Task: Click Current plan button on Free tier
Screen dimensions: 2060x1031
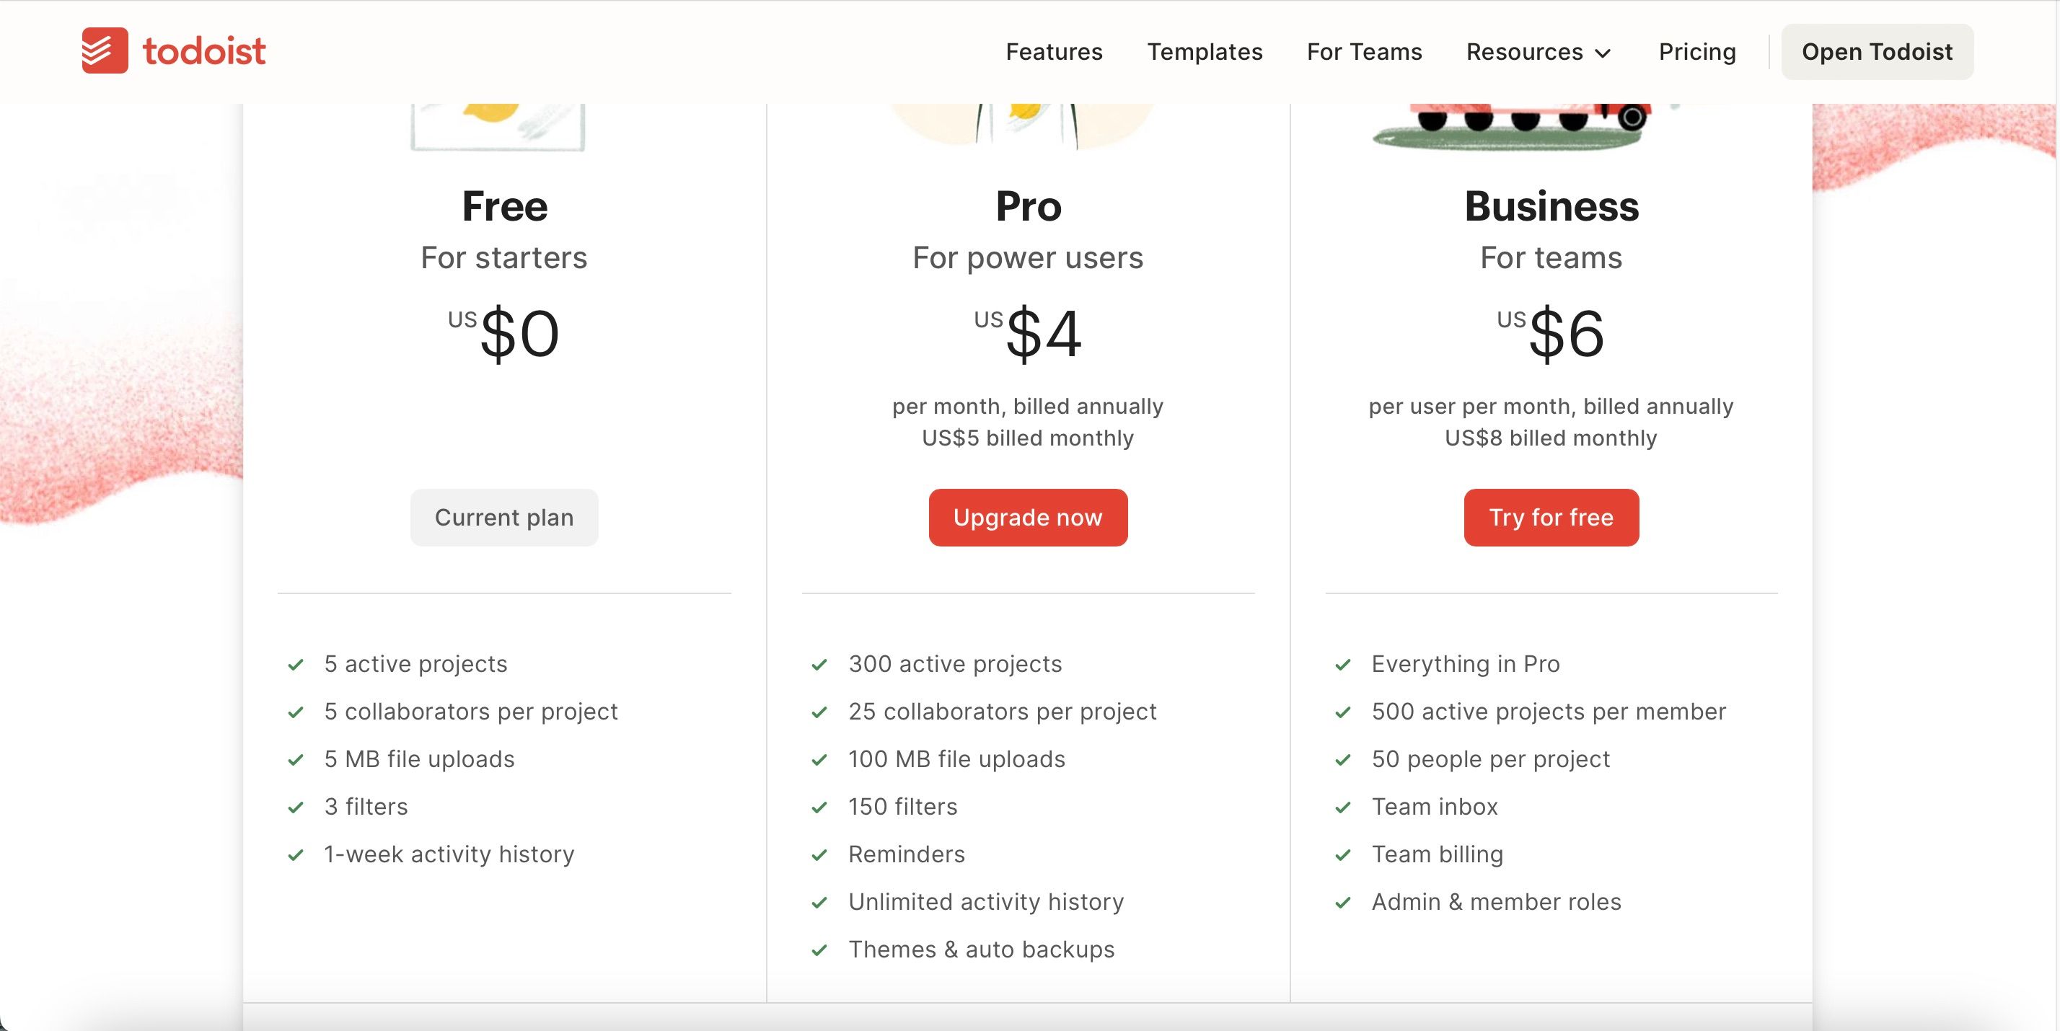Action: (503, 517)
